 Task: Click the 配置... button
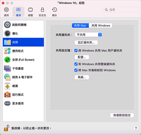point(82,57)
